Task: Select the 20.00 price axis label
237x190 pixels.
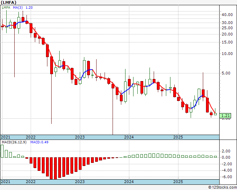Action: 227,34
